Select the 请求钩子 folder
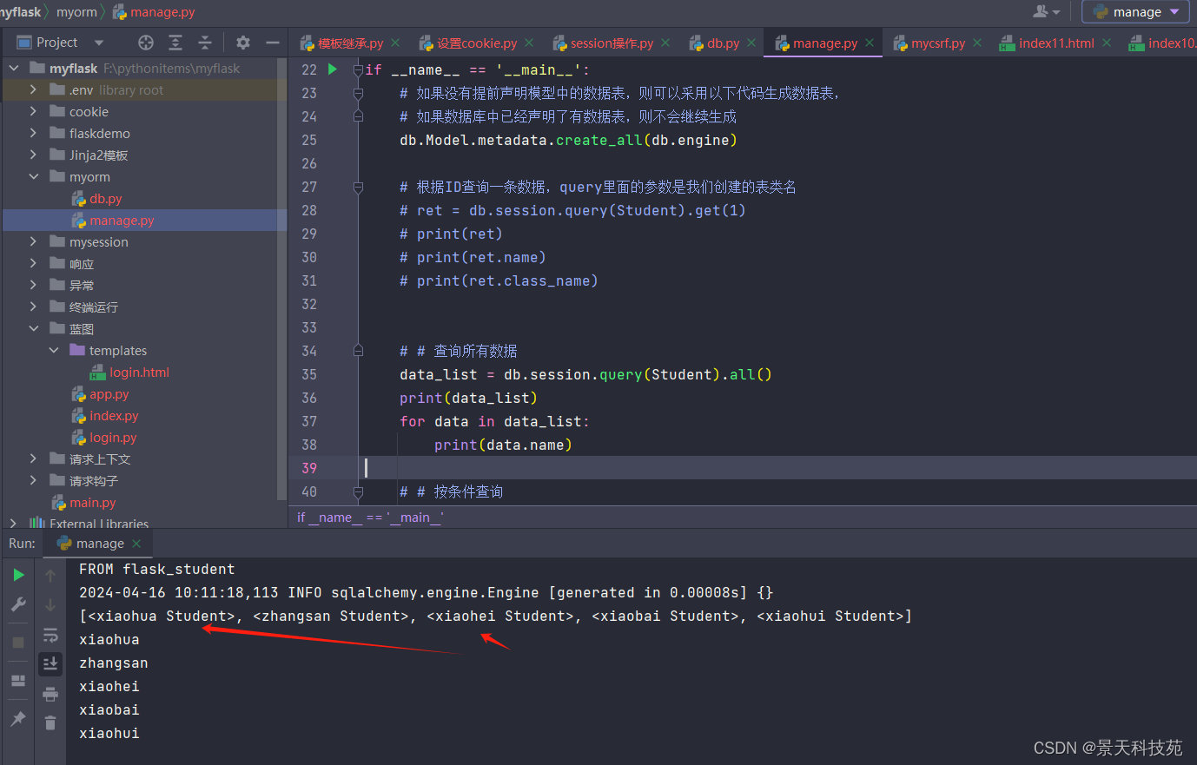The image size is (1197, 765). click(x=93, y=480)
